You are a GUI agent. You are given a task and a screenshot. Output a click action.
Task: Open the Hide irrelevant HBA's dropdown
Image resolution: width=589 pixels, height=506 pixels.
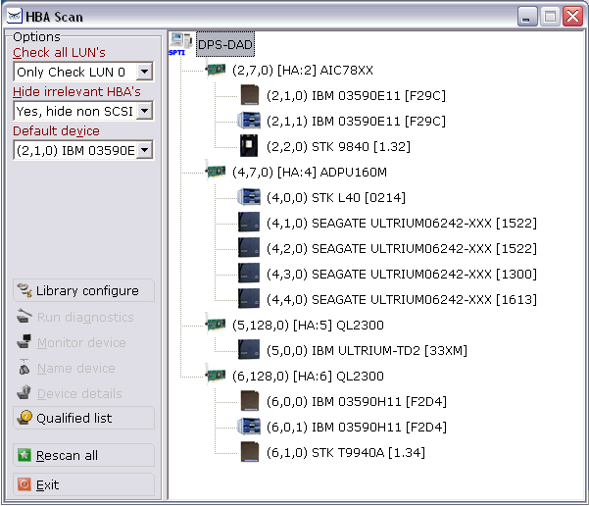pyautogui.click(x=144, y=111)
